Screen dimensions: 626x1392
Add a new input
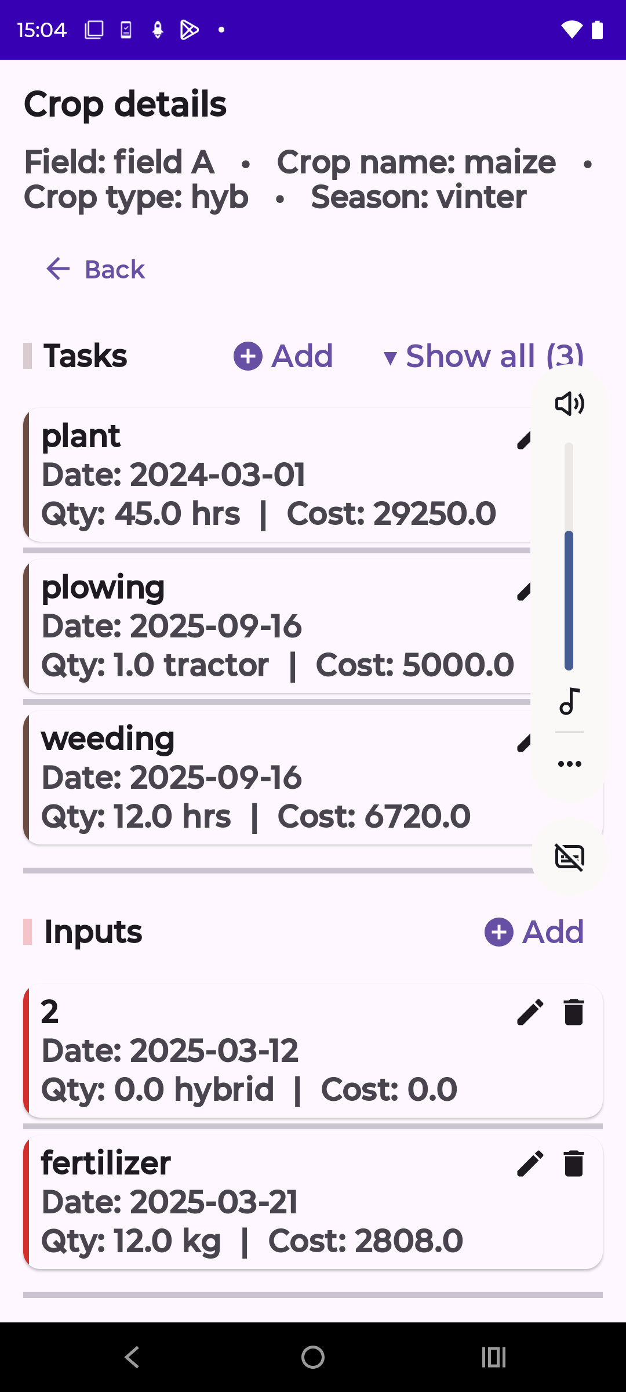pyautogui.click(x=534, y=932)
